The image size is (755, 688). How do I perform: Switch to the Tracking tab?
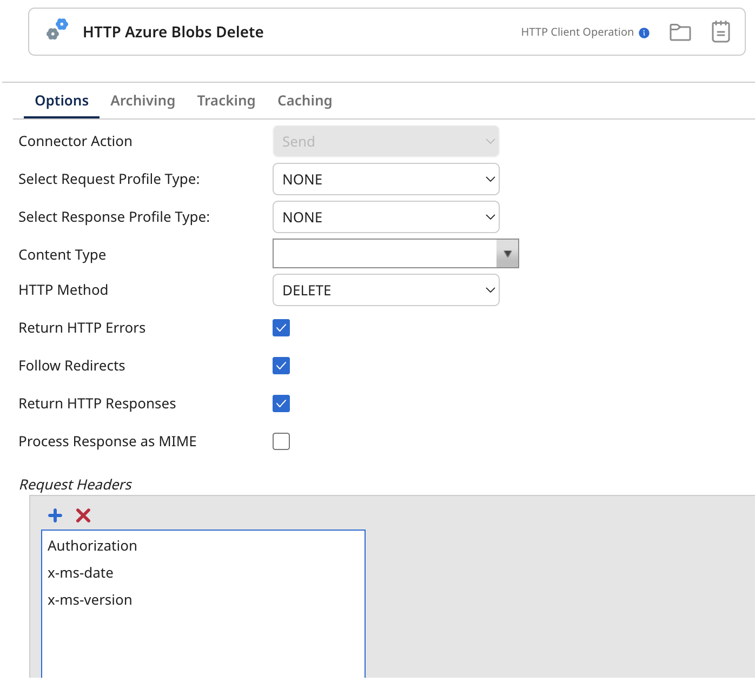coord(226,101)
